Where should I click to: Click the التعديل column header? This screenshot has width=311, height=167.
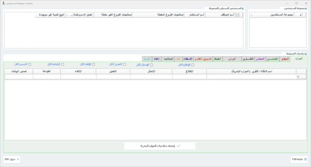tap(113, 71)
